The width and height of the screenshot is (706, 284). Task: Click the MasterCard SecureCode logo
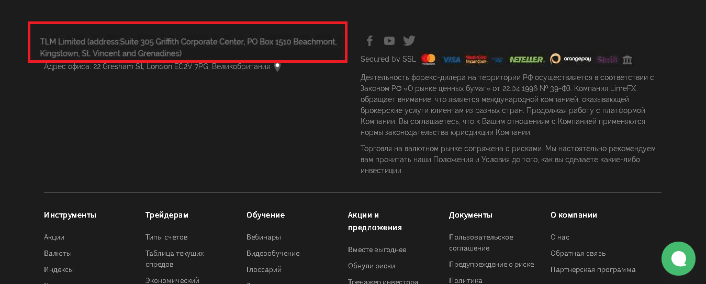[x=476, y=60]
